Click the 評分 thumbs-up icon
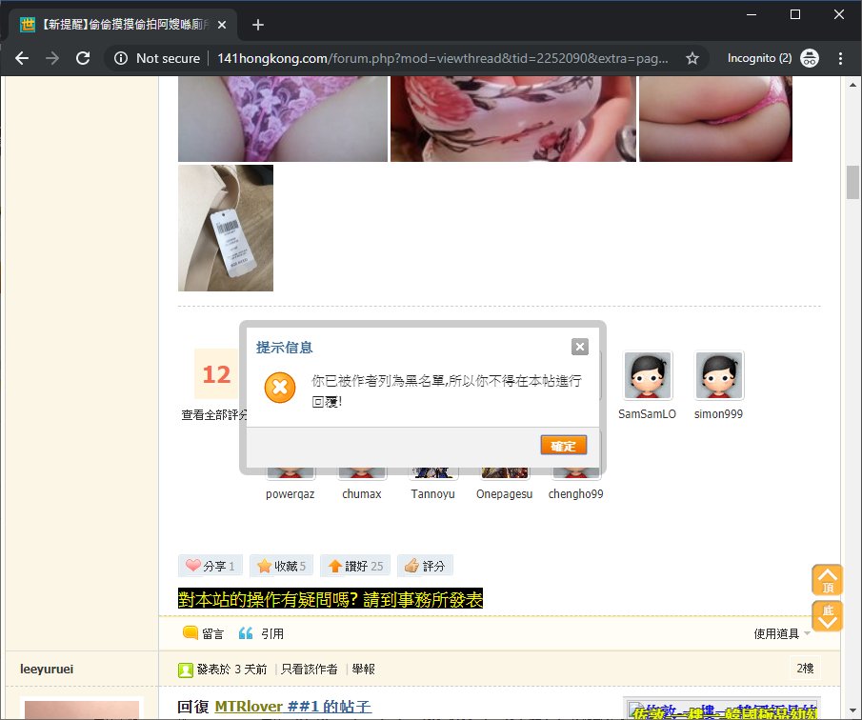 click(x=411, y=566)
